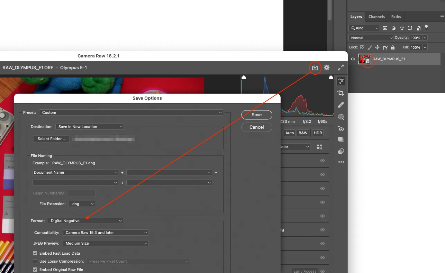The width and height of the screenshot is (445, 273).
Task: Switch to the Paths tab
Action: (x=396, y=17)
